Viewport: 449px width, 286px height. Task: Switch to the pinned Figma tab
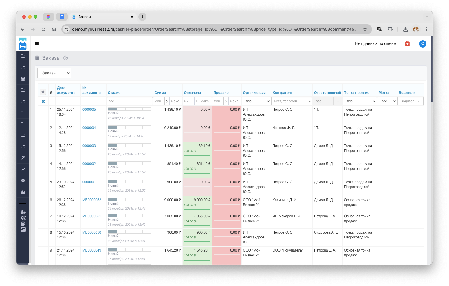click(x=49, y=17)
